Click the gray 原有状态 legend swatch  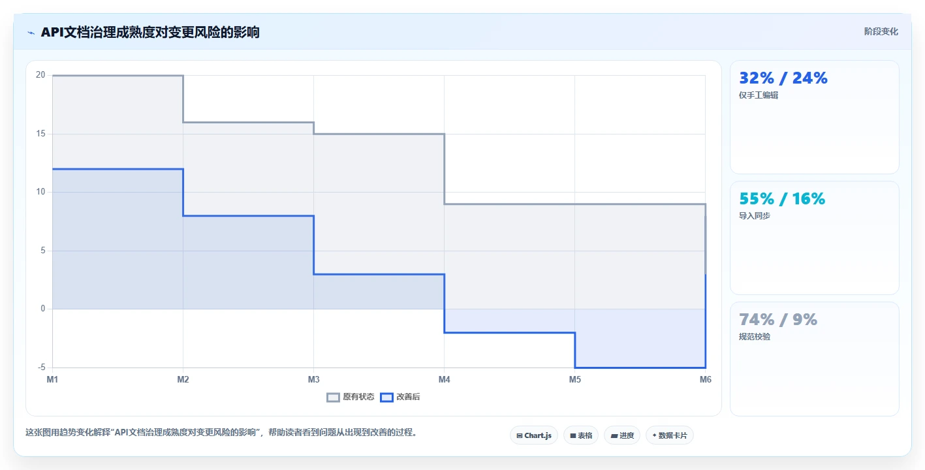pyautogui.click(x=333, y=397)
